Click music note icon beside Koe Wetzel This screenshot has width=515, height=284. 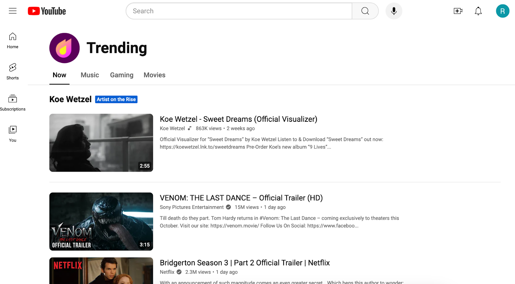(x=190, y=128)
